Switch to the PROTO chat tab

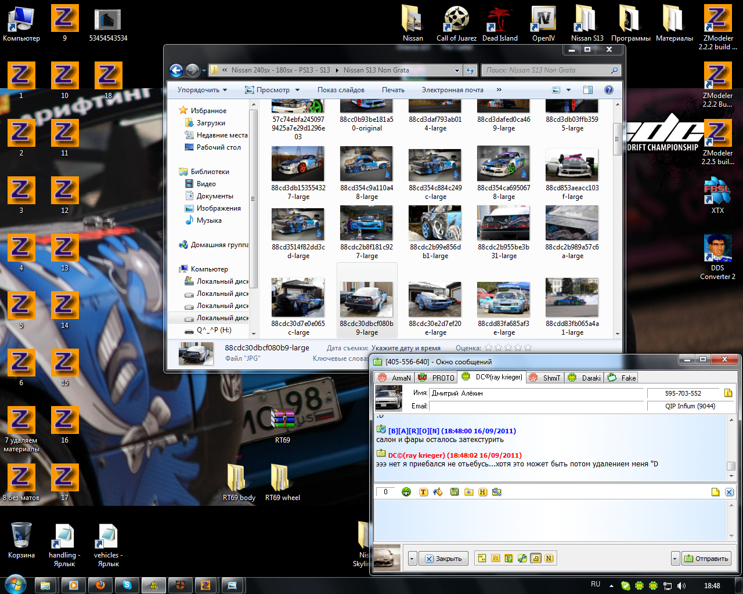pyautogui.click(x=437, y=378)
